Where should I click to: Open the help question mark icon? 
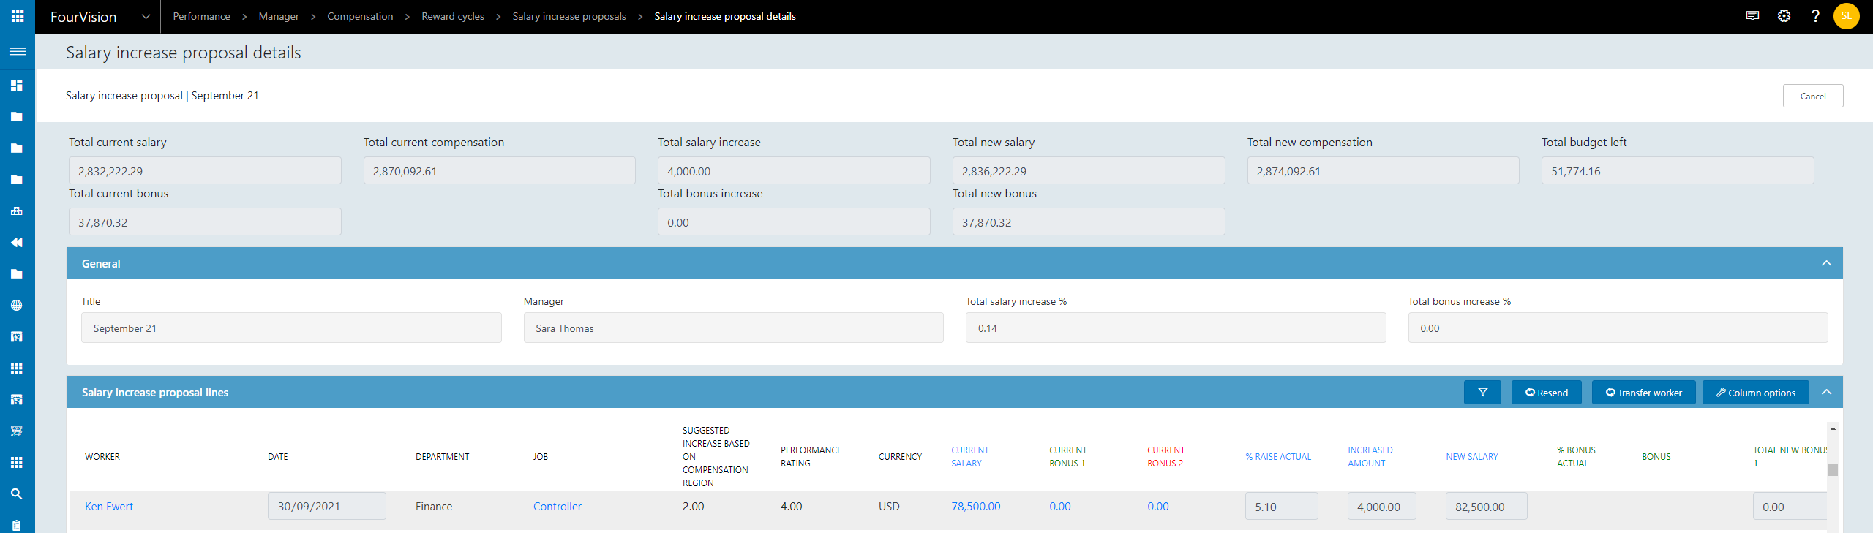pyautogui.click(x=1815, y=16)
